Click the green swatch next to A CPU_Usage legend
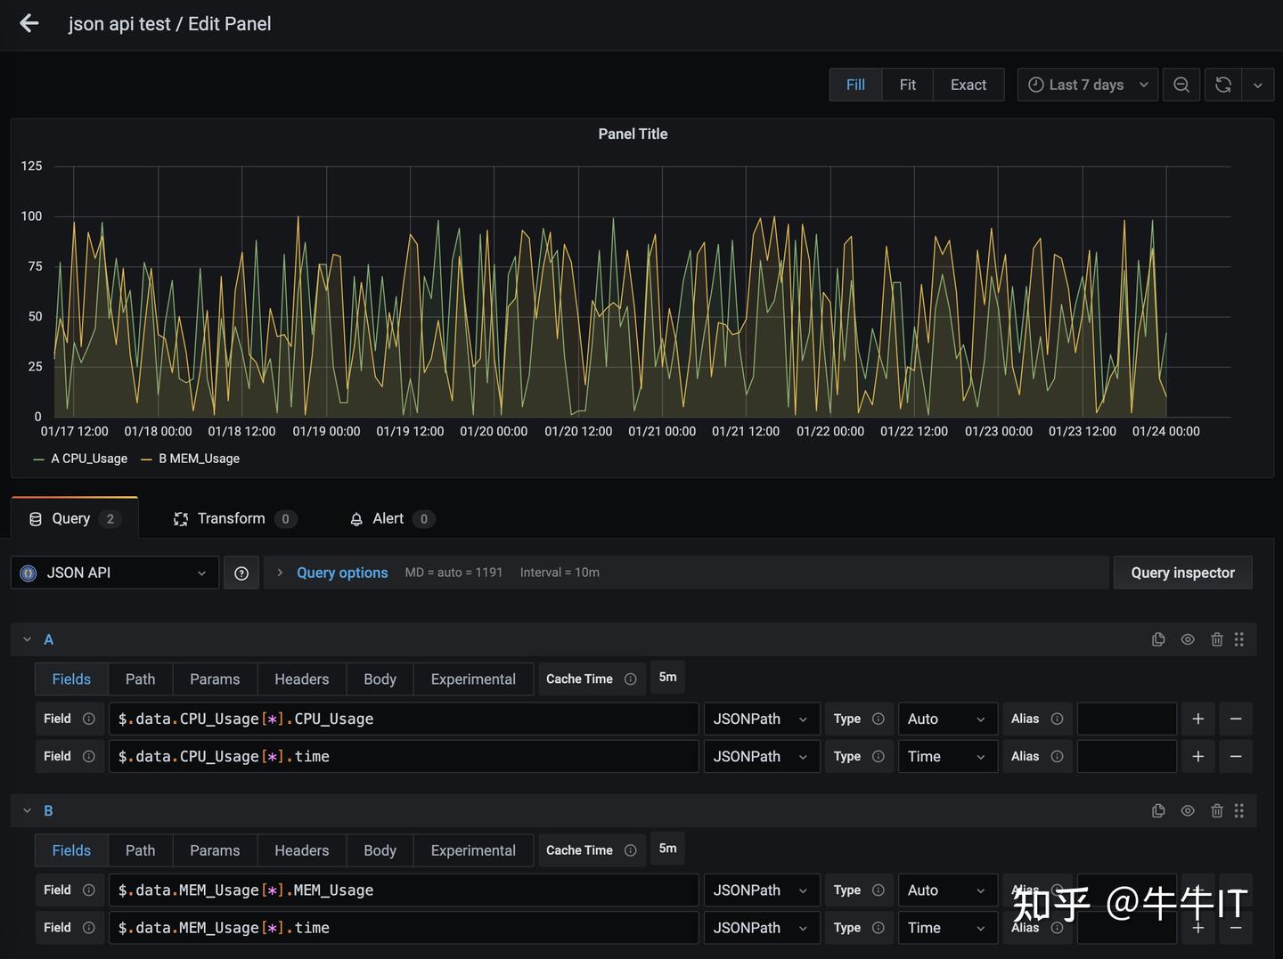 pos(37,459)
